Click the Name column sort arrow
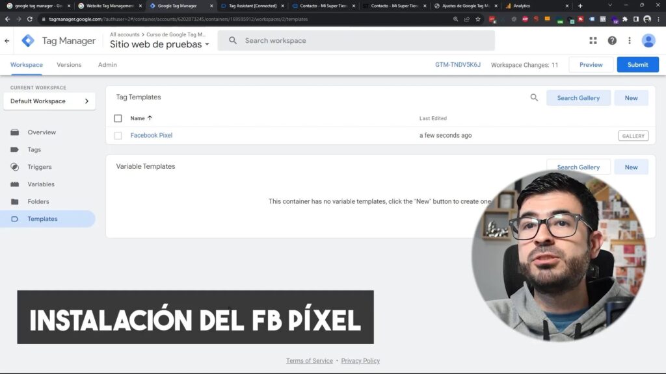666x374 pixels. (150, 118)
